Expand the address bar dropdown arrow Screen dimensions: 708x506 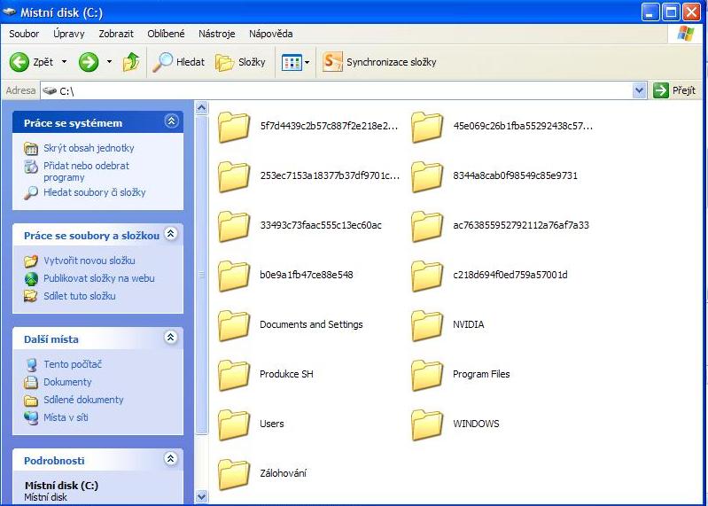640,90
